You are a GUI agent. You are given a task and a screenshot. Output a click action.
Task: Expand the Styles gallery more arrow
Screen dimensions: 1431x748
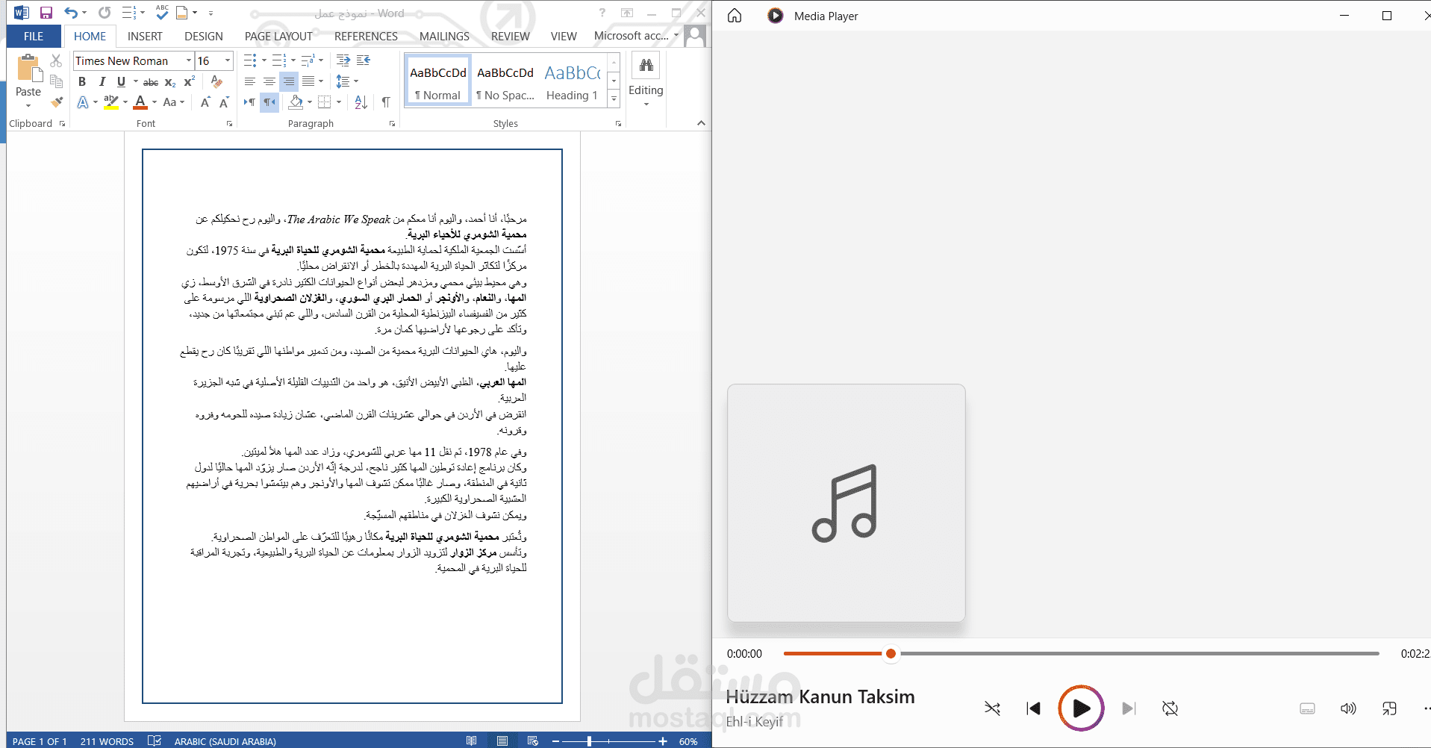tap(614, 98)
